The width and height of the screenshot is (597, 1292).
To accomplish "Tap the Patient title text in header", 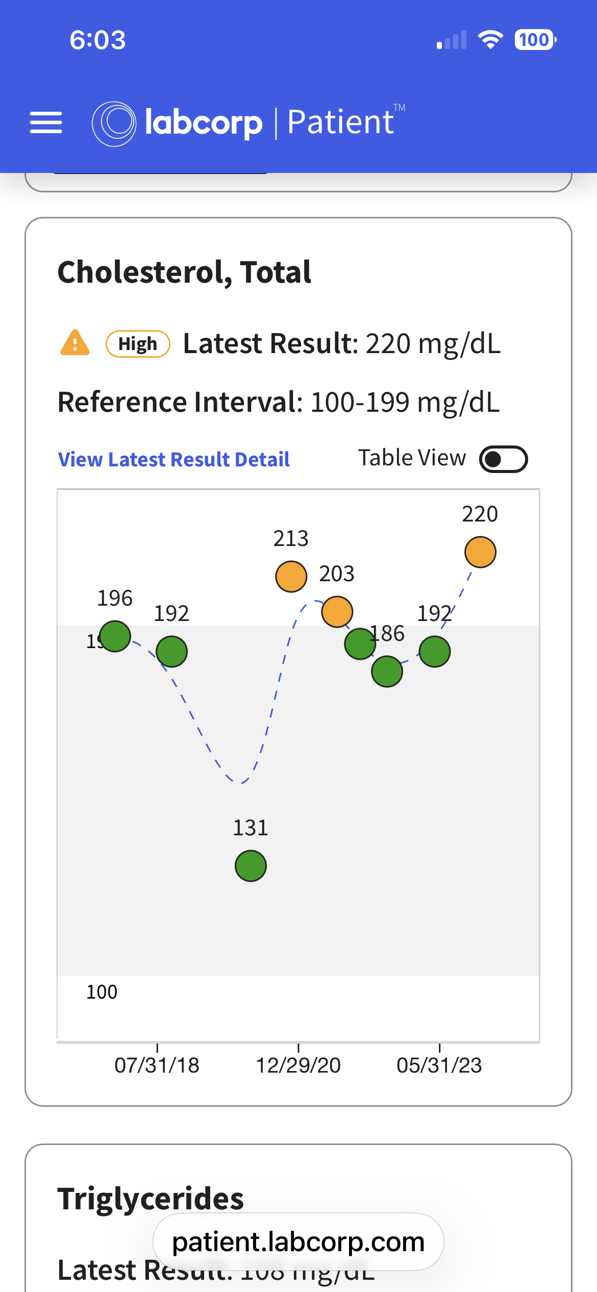I will tap(341, 122).
